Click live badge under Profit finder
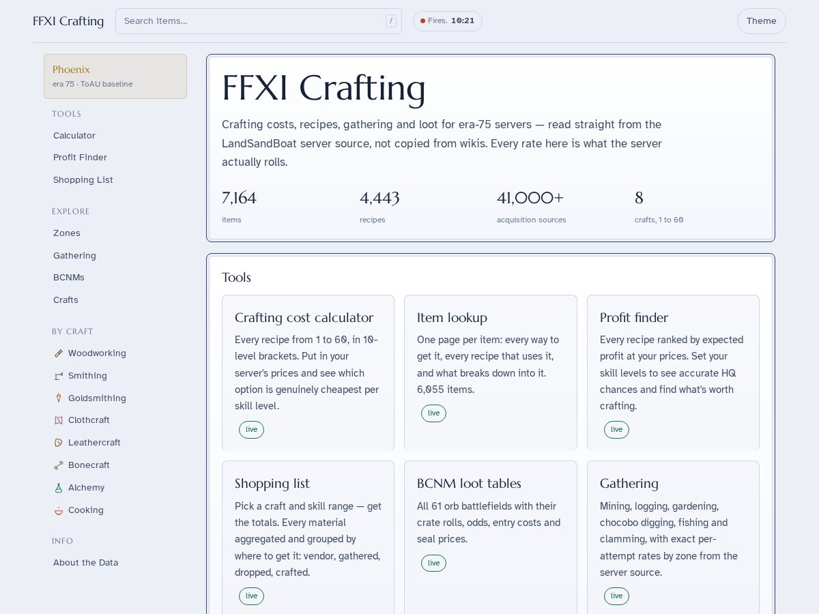The image size is (819, 614). coord(616,430)
